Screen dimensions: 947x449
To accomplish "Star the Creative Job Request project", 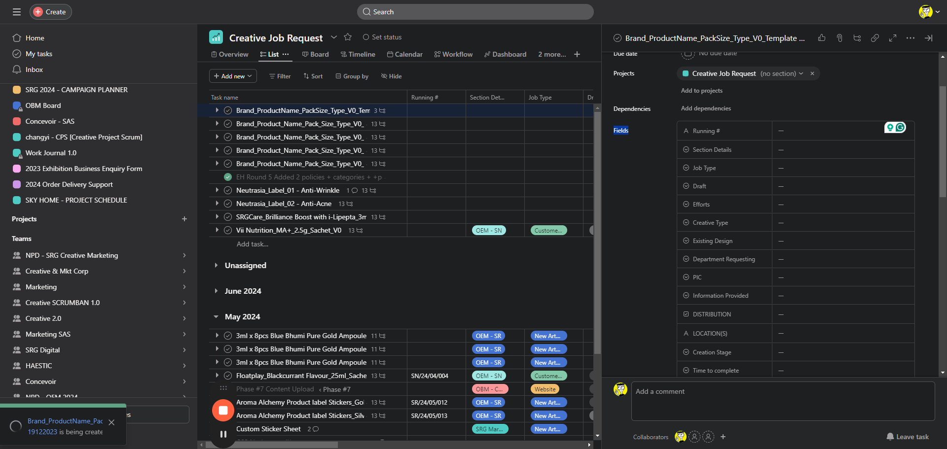I will click(348, 37).
